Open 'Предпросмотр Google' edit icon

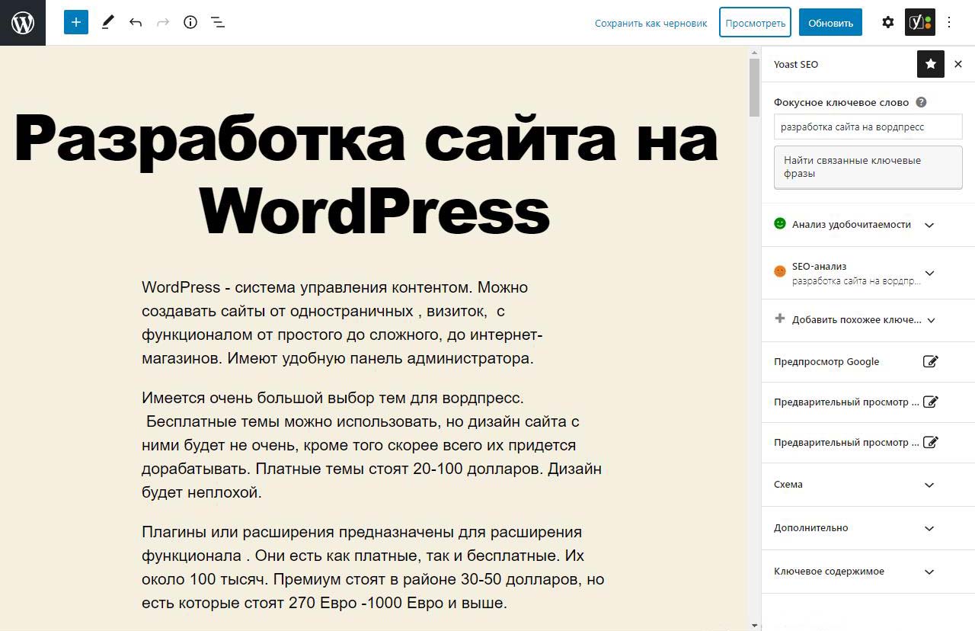(930, 362)
